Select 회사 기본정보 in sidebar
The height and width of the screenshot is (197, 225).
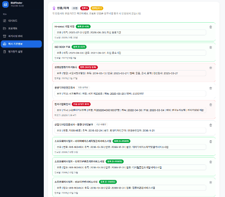pyautogui.click(x=21, y=44)
